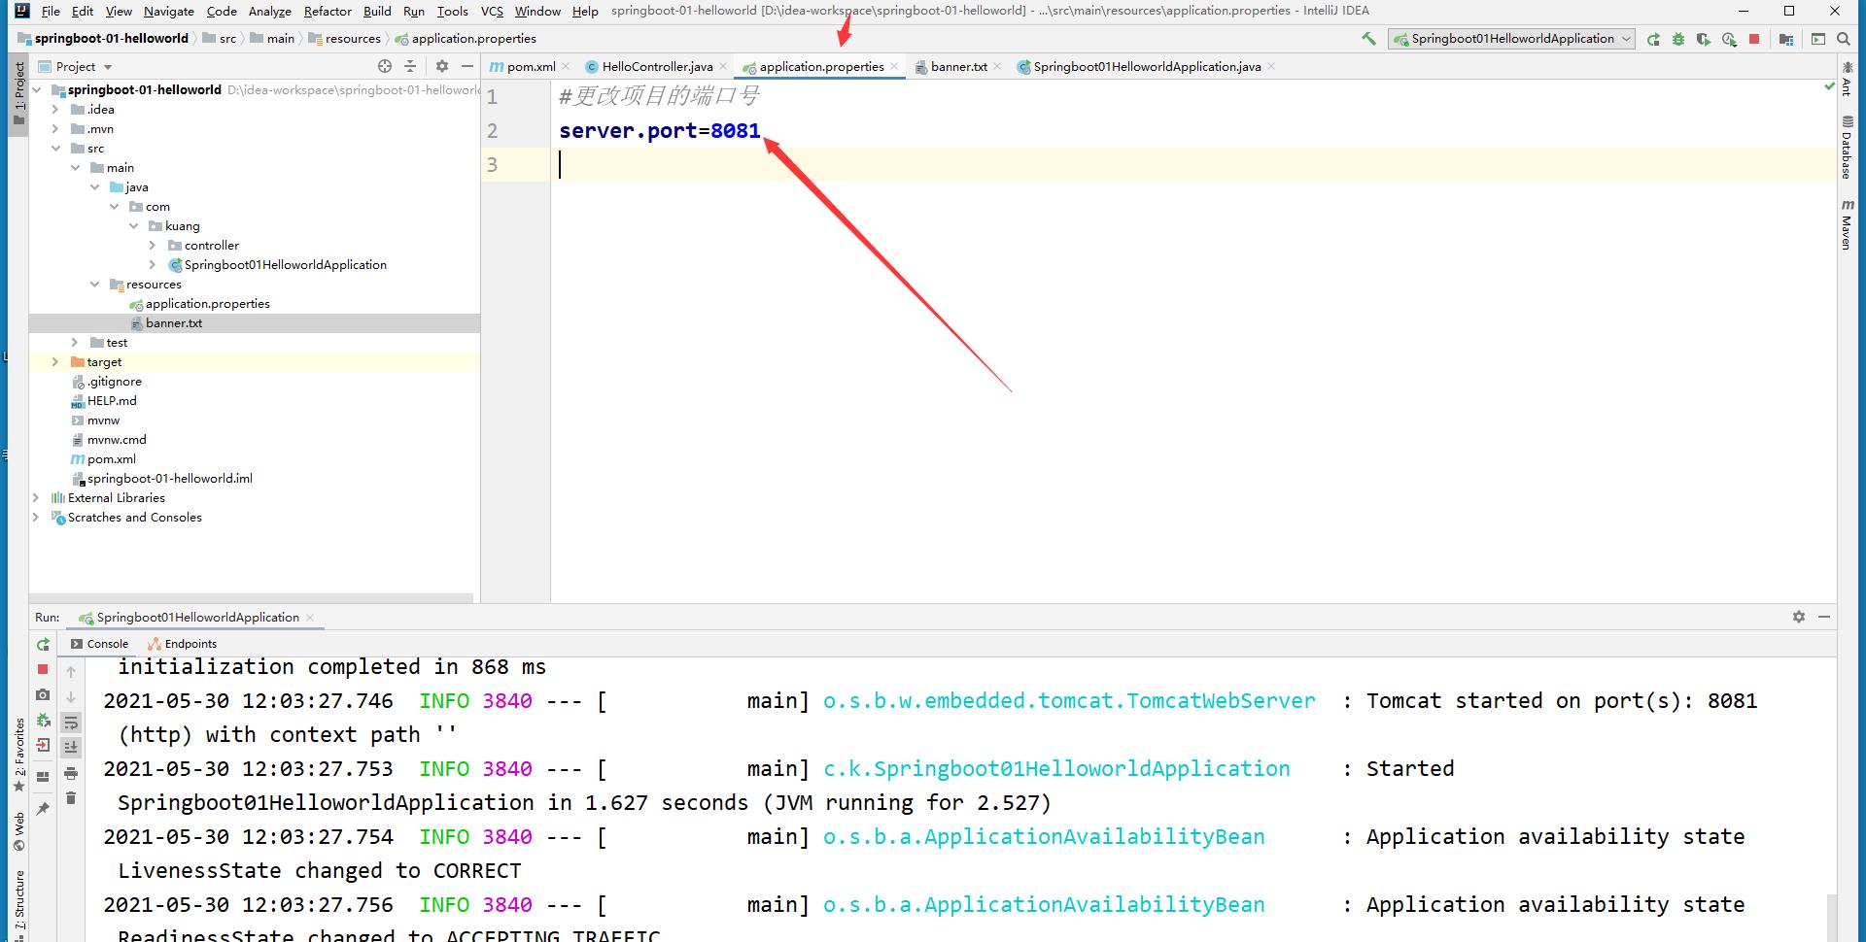Click the Restore Layout icon in Run panel
The image size is (1866, 942).
[x=43, y=776]
